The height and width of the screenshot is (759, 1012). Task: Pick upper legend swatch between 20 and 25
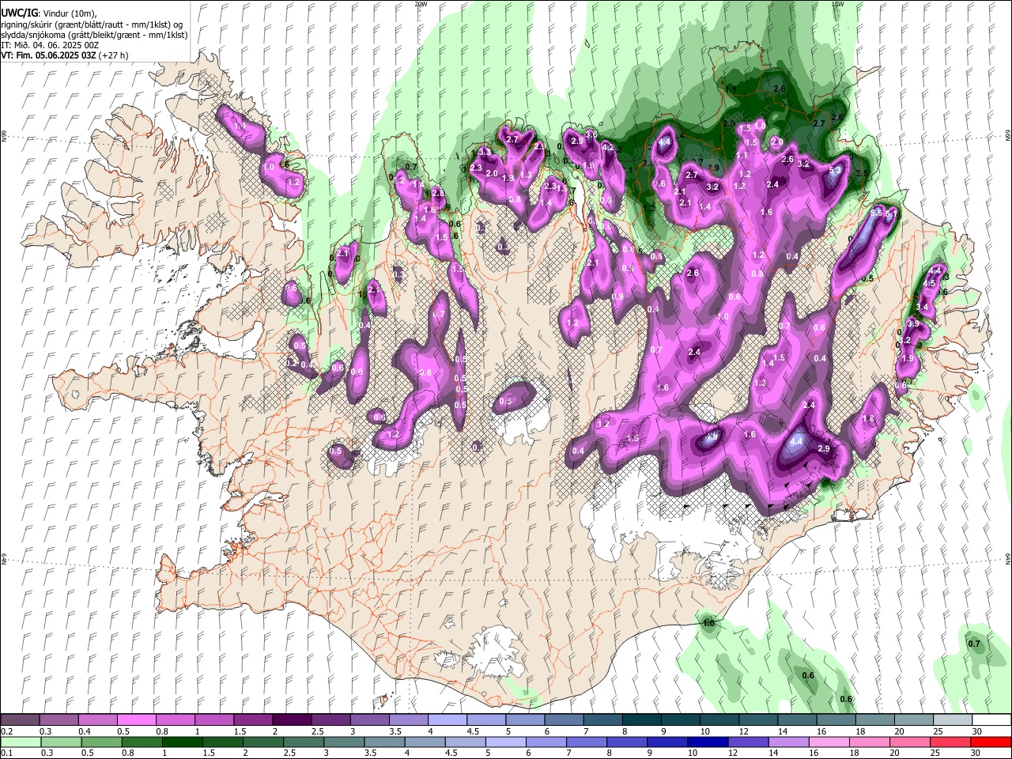point(913,720)
